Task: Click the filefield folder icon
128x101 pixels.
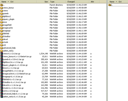Action: pos(2,34)
